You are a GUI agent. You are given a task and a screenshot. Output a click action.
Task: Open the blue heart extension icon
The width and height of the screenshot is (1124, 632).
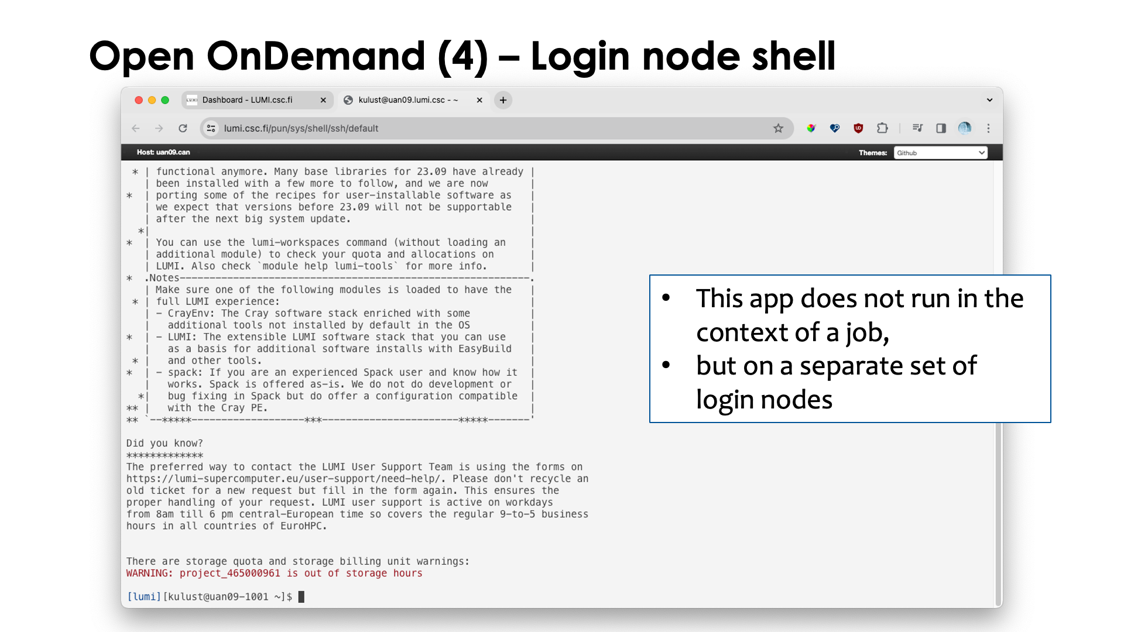point(835,128)
